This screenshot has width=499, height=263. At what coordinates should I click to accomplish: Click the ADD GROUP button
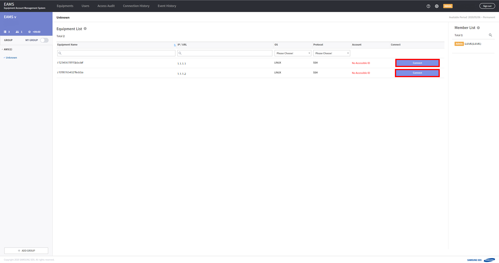[x=26, y=251]
